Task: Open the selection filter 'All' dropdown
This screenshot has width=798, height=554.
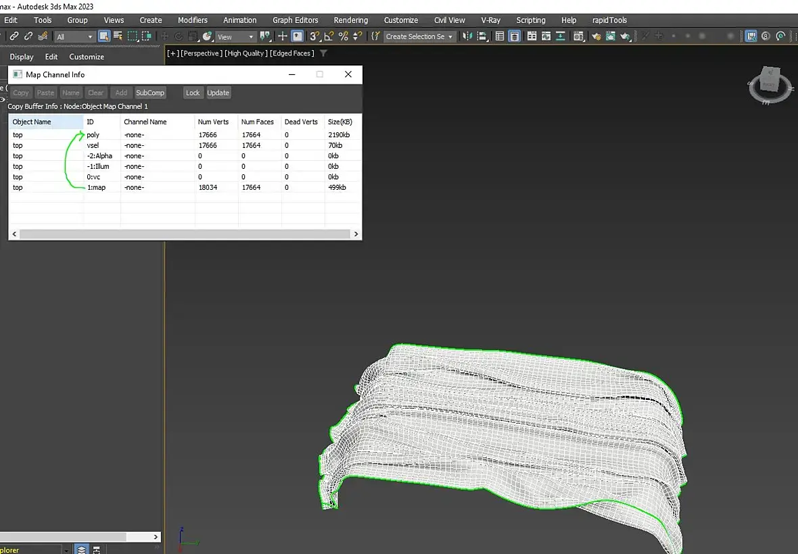Action: pos(74,37)
